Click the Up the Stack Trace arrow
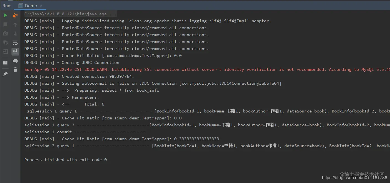 (15, 25)
